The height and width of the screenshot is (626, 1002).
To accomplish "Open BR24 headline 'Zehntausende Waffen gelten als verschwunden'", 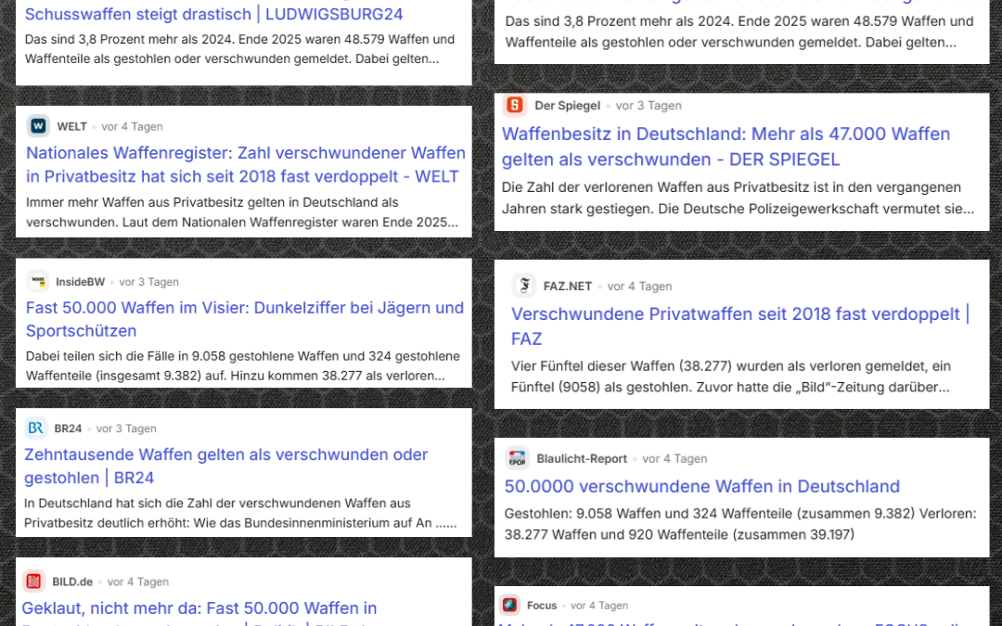I will coord(225,466).
